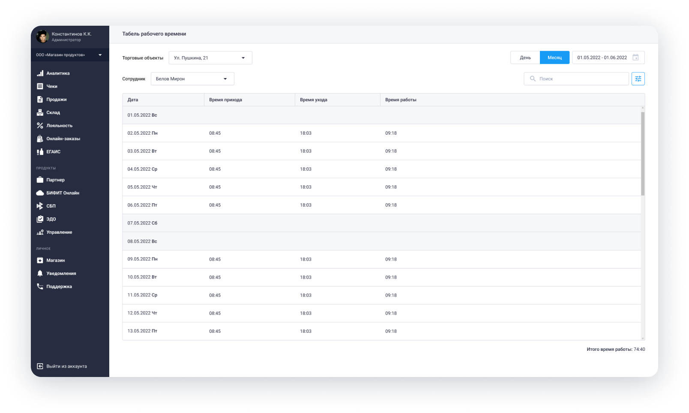Click the user avatar photo
Viewport: 689px width, 413px height.
(42, 36)
